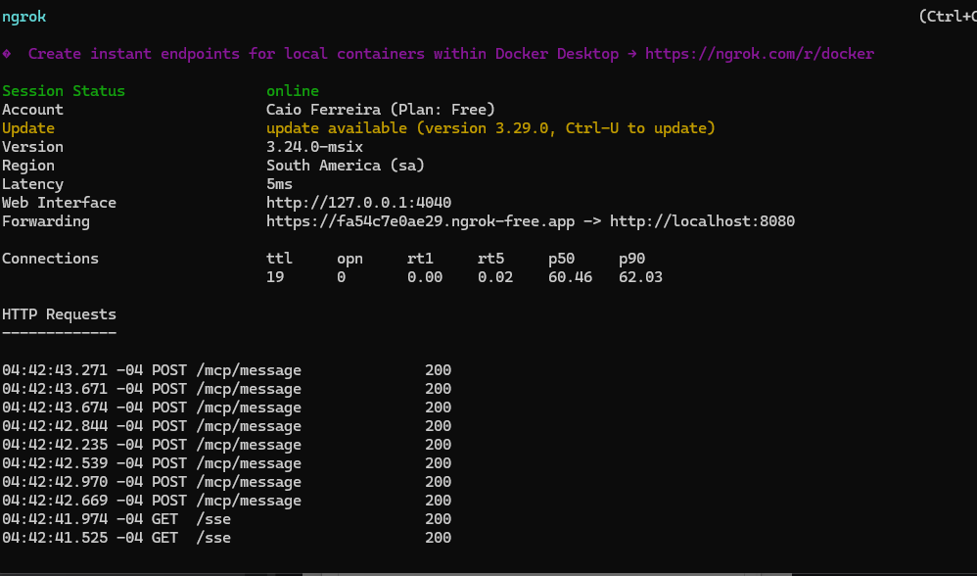The width and height of the screenshot is (977, 576).
Task: Select the ttl connections column header
Action: (279, 258)
